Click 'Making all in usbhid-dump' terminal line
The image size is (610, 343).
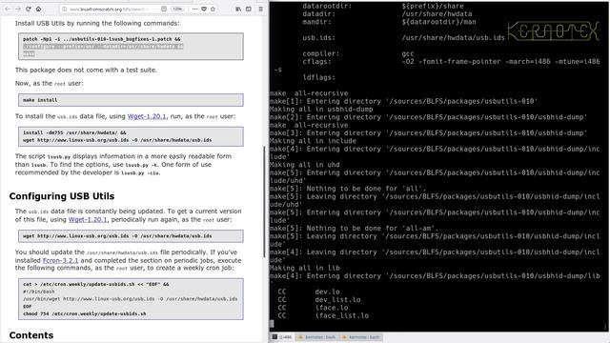click(x=321, y=110)
